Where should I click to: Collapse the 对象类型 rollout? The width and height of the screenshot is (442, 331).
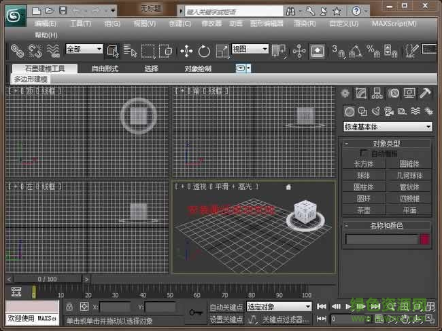tap(347, 144)
